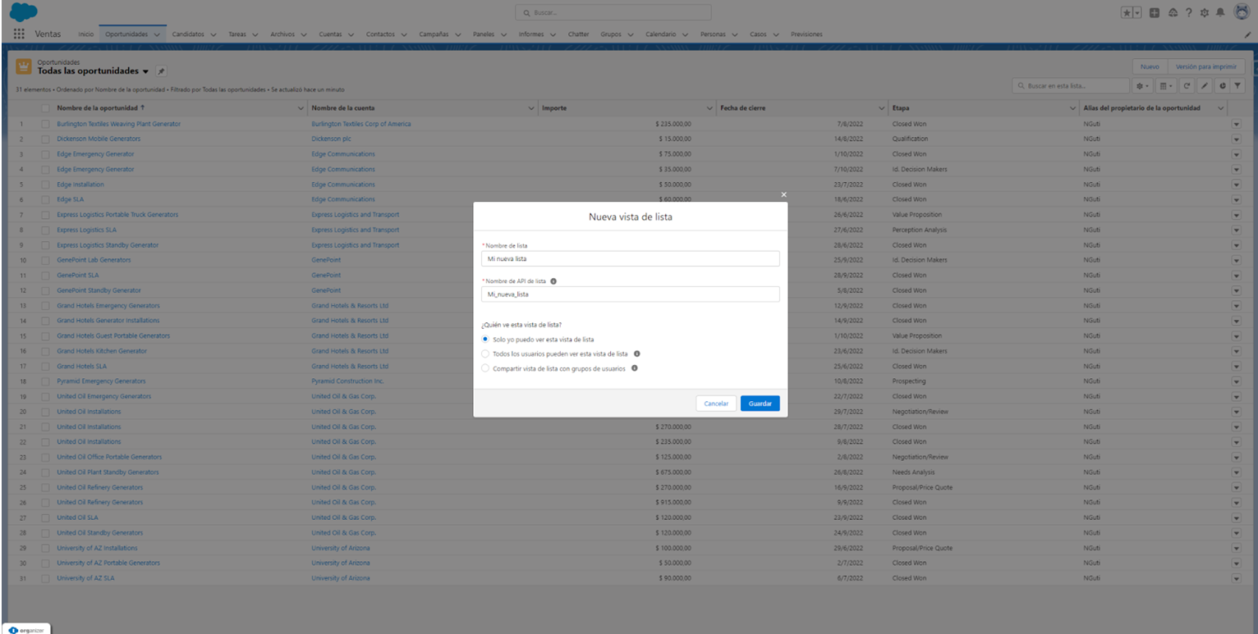
Task: Open the Previsiones tab
Action: click(806, 34)
